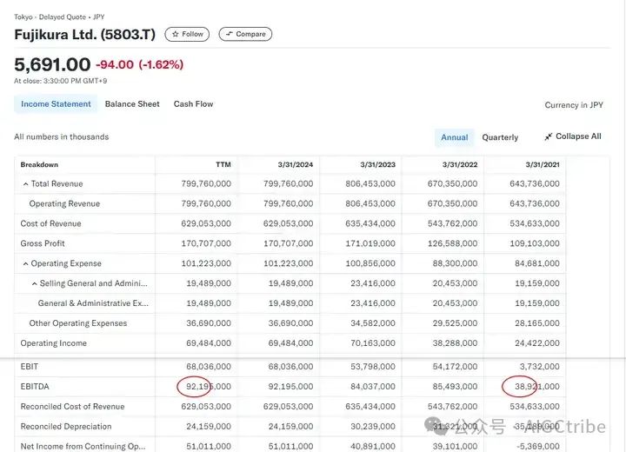Click 3/31/2023 Total Revenue 806,453,000
The image size is (626, 452).
tap(370, 183)
